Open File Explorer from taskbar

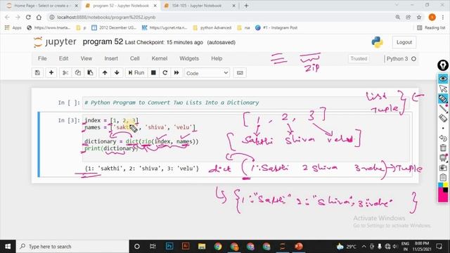(x=202, y=247)
